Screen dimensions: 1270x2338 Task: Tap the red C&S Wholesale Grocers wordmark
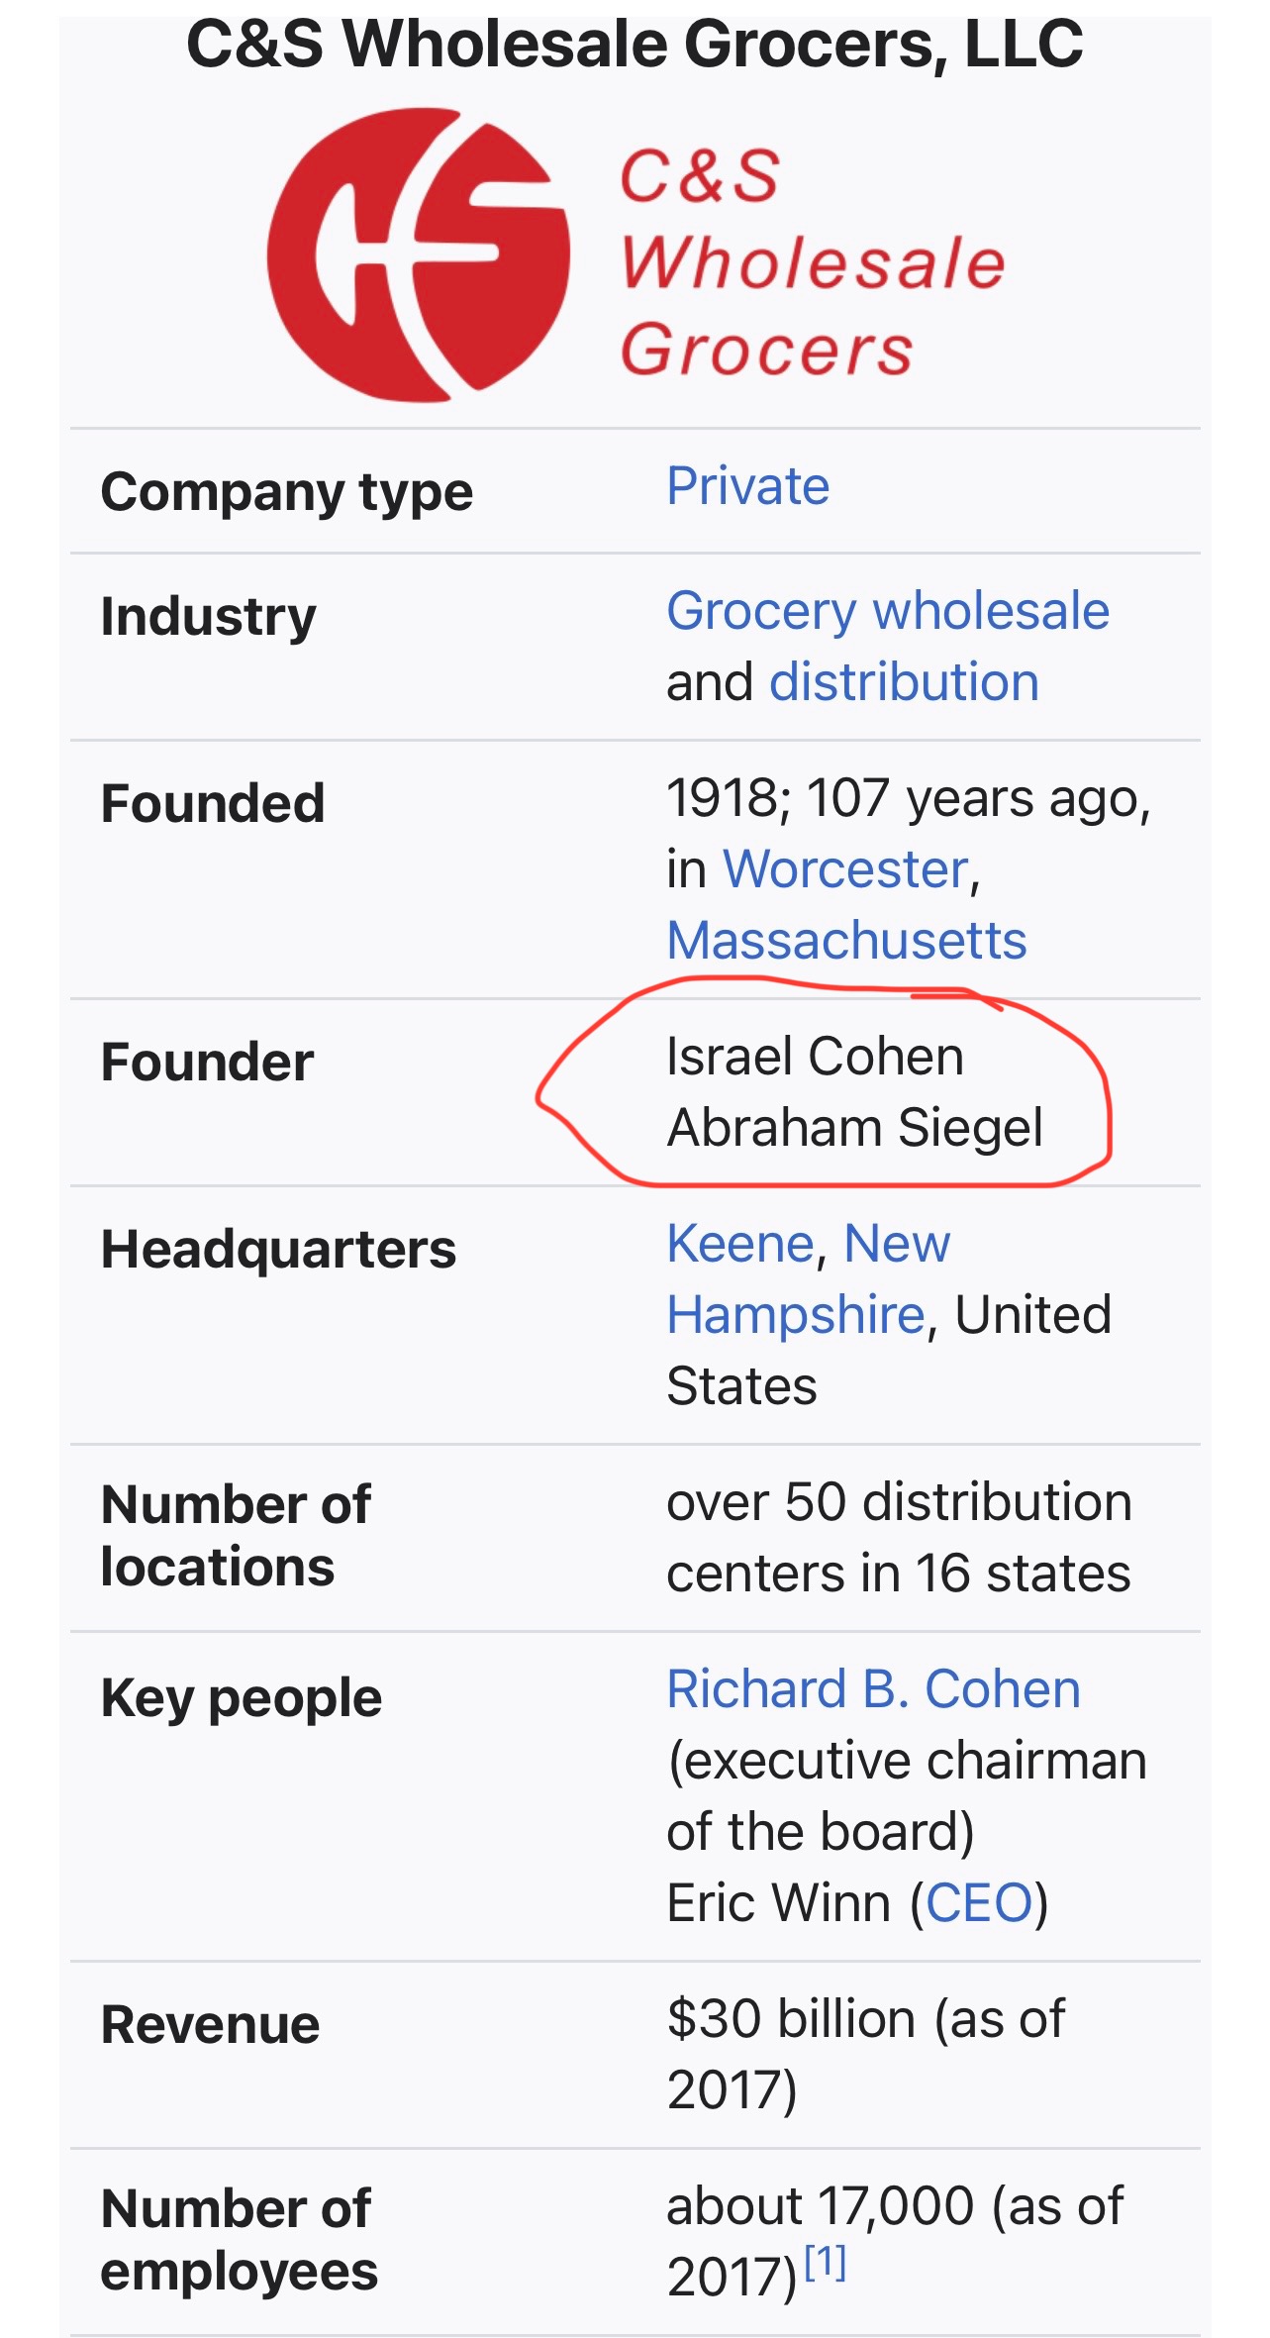pyautogui.click(x=812, y=263)
